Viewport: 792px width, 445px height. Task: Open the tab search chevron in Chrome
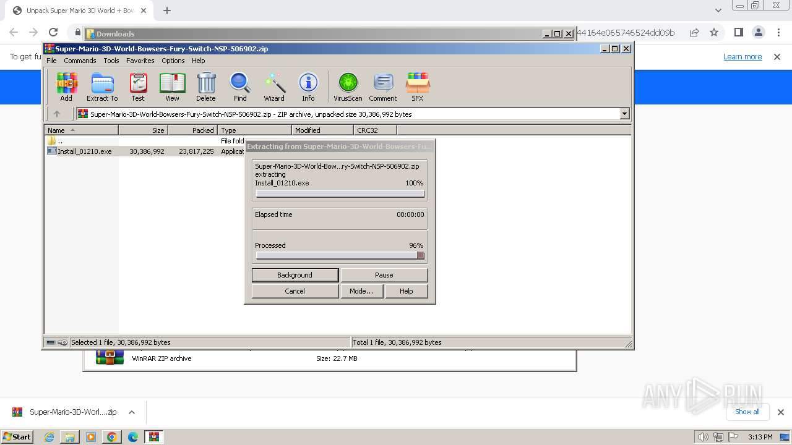[x=718, y=11]
